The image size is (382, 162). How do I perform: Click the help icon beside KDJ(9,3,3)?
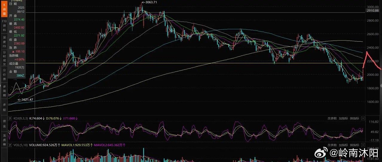point(10,118)
